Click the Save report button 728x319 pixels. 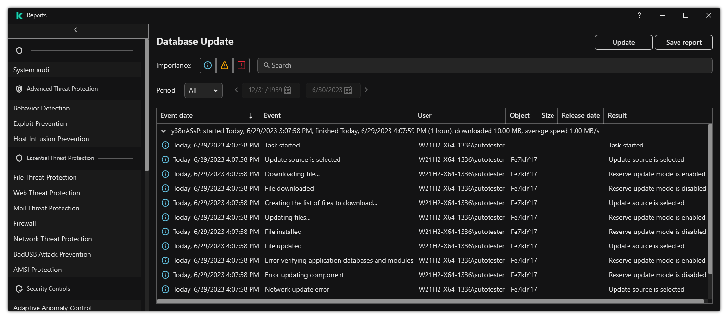(x=683, y=42)
